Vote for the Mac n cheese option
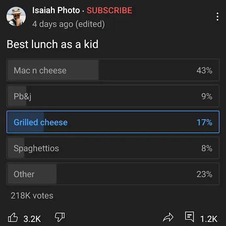The width and height of the screenshot is (226, 226). click(x=113, y=70)
